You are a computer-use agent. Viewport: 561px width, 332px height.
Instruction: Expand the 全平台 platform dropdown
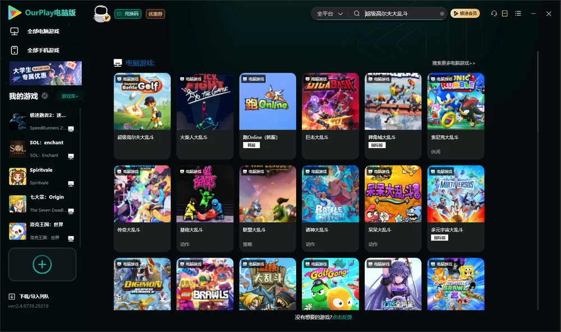coord(330,13)
